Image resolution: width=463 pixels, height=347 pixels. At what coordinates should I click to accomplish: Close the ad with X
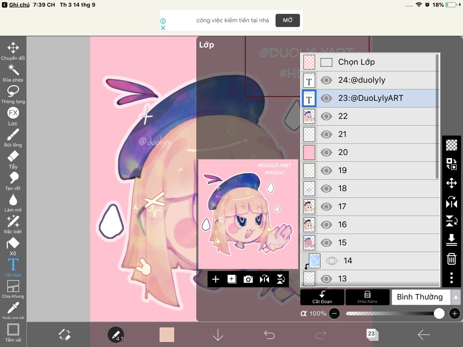click(x=163, y=28)
